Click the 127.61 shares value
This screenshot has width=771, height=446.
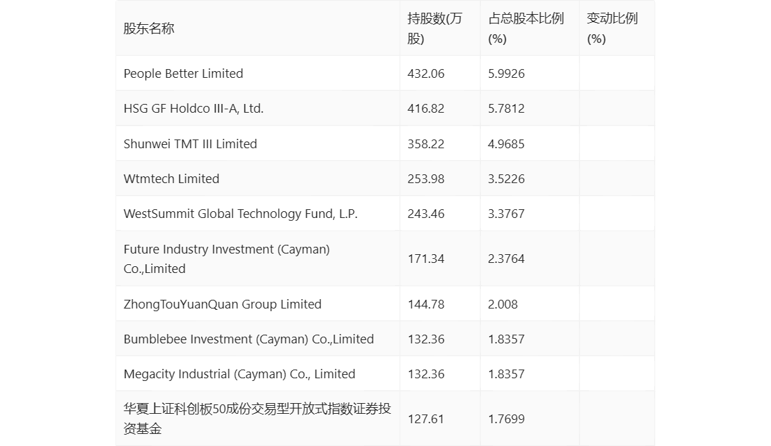click(426, 419)
